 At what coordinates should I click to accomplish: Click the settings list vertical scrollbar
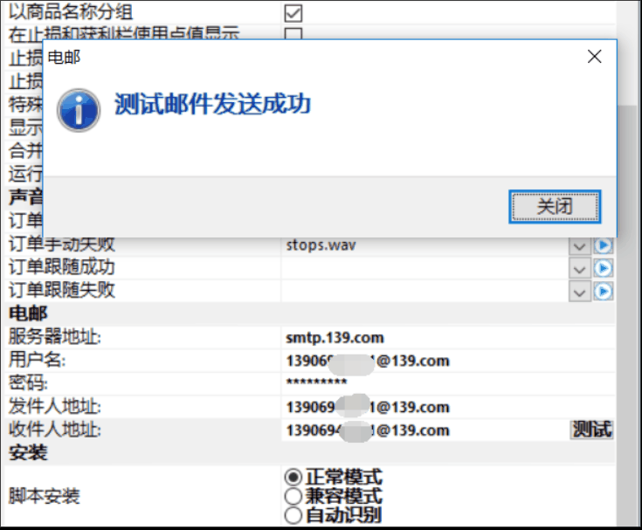[628, 349]
